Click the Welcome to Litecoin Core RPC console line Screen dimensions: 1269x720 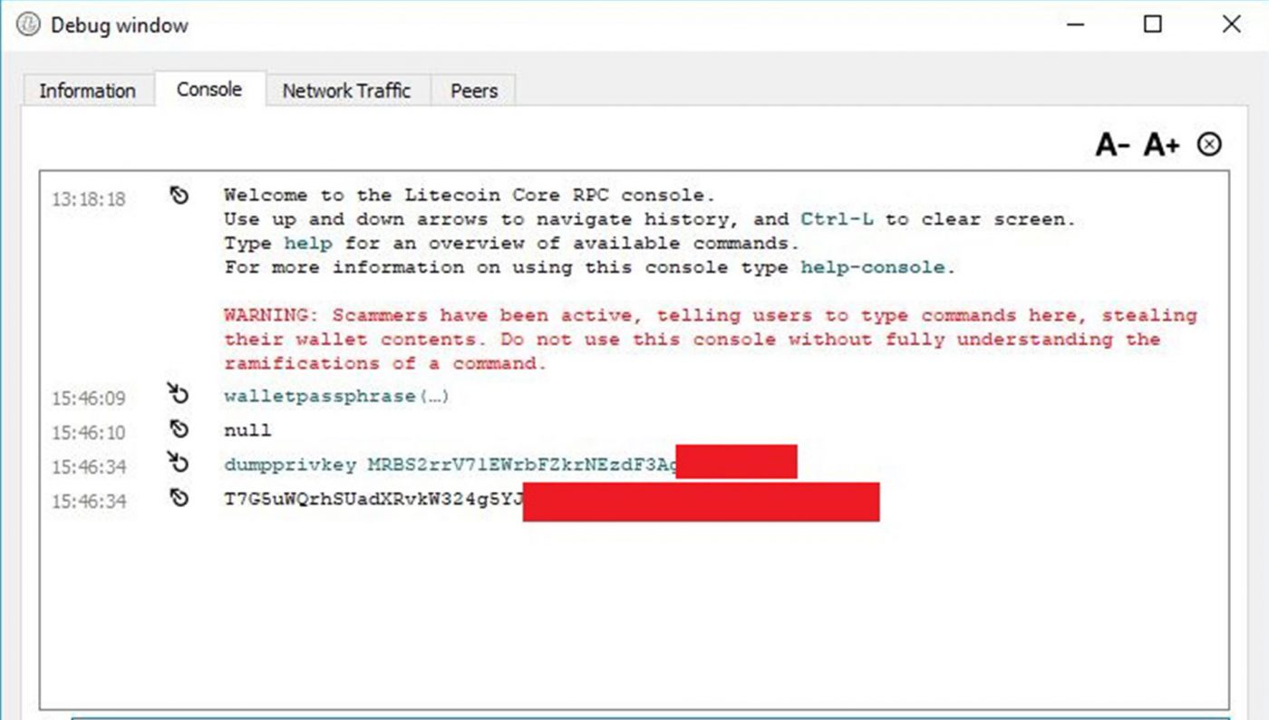pyautogui.click(x=470, y=195)
